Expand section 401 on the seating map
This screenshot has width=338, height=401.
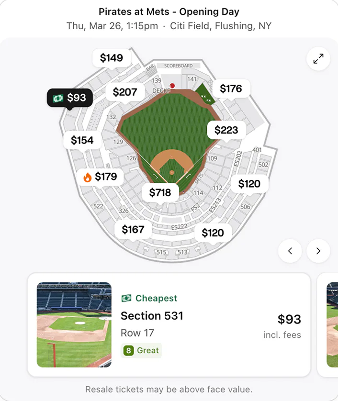click(x=258, y=149)
